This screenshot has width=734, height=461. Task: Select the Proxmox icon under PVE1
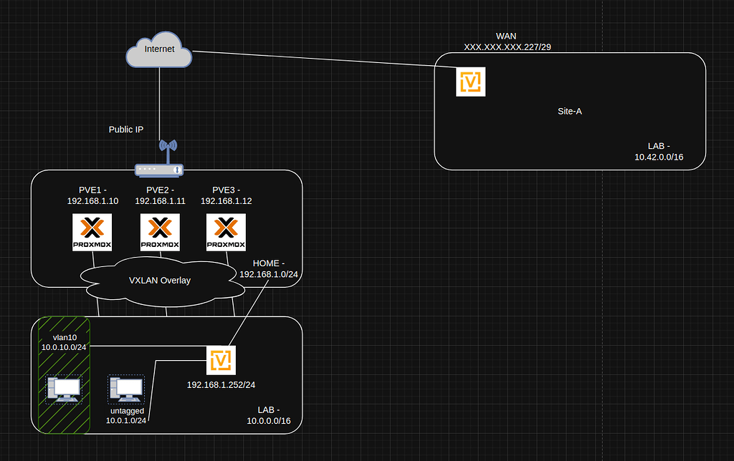(x=92, y=232)
